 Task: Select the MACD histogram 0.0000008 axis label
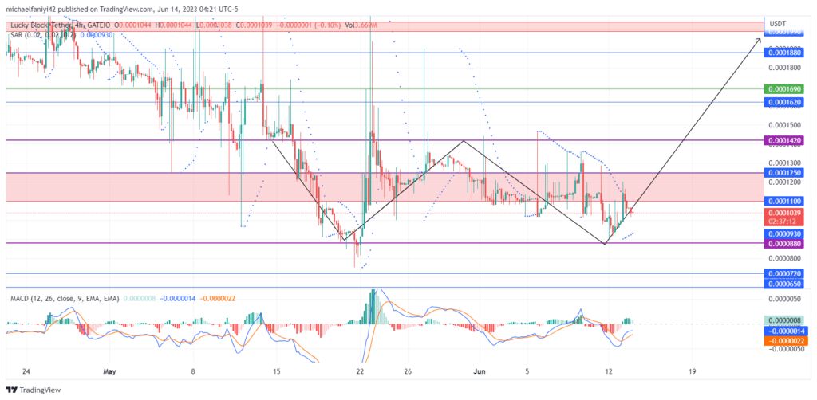[785, 320]
